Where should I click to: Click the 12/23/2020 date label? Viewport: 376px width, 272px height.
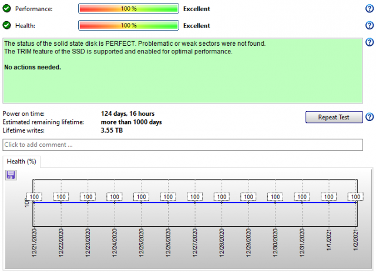point(88,243)
